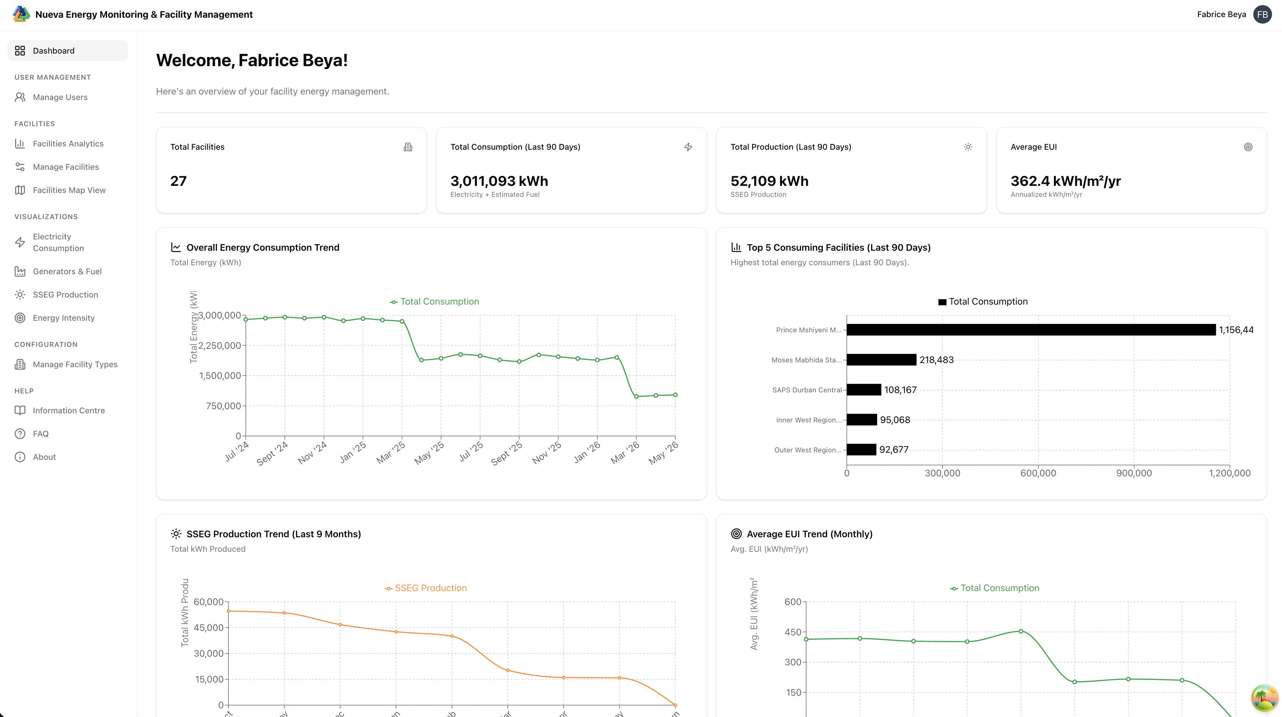The image size is (1282, 717).
Task: Click the Nueva app logo icon
Action: click(x=21, y=14)
